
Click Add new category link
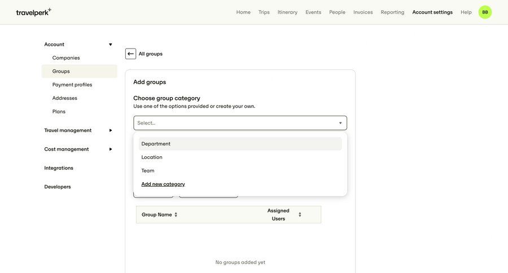pos(163,184)
